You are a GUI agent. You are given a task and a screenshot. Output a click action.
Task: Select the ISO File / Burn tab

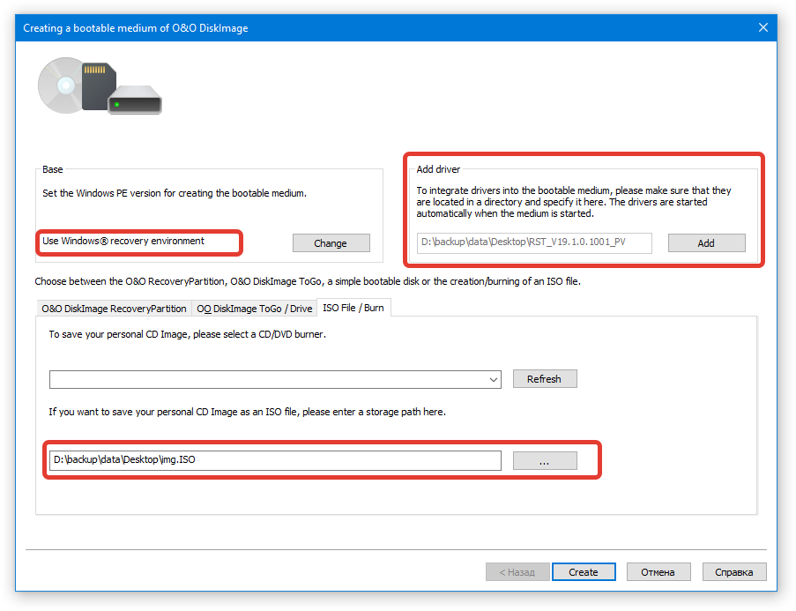click(x=353, y=308)
